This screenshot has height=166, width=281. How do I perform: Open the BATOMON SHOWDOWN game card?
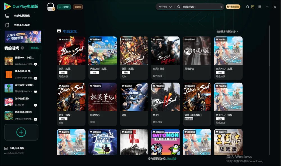166,142
